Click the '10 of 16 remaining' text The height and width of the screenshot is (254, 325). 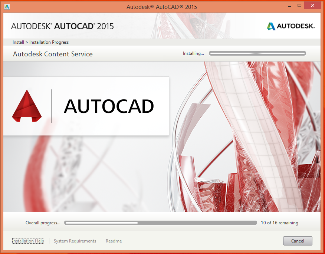[x=279, y=223]
